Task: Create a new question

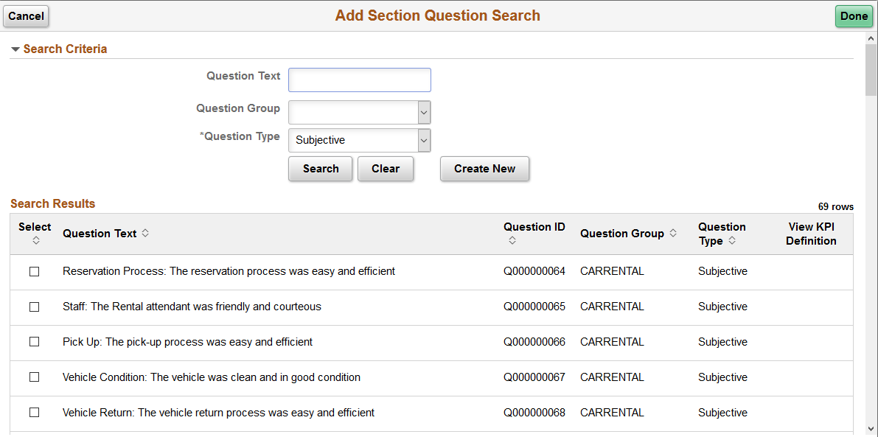Action: (x=484, y=169)
